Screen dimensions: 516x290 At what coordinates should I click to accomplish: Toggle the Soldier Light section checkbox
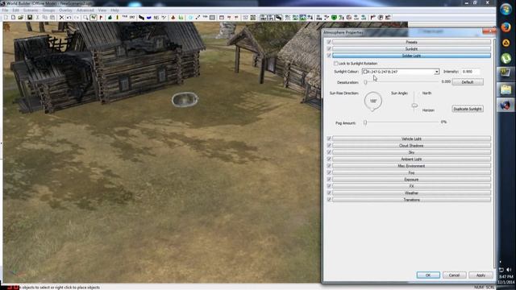[x=329, y=56]
